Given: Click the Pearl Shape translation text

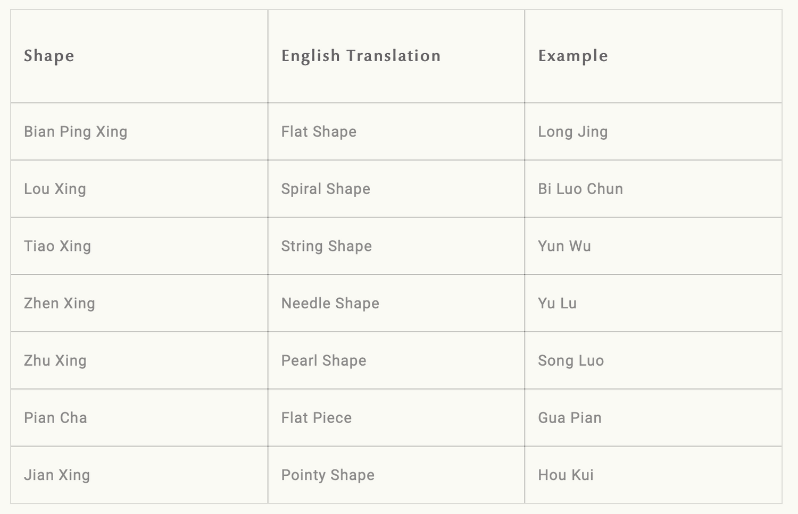Looking at the screenshot, I should [x=323, y=360].
